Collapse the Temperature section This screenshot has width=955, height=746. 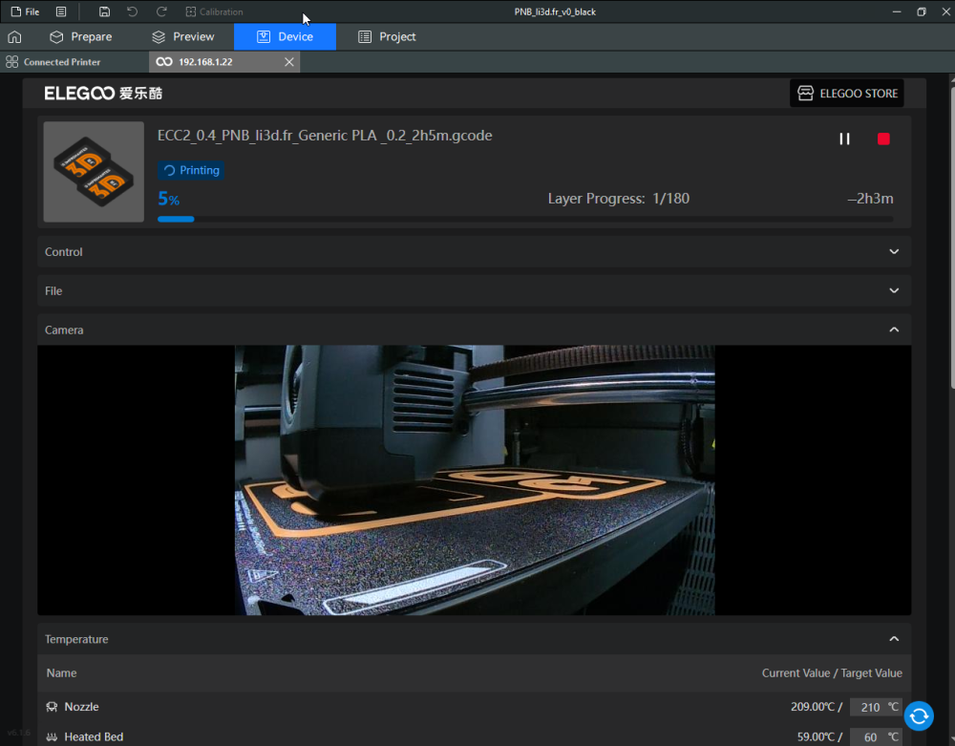[894, 638]
